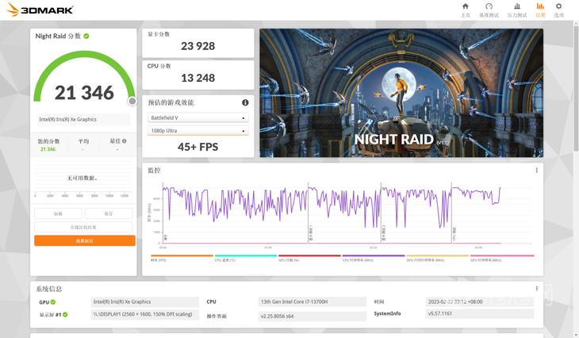
Task: Click the overall score 21 346 in gauge
Action: click(x=84, y=93)
